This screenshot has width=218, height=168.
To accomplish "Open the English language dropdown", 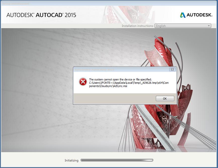I will [183, 26].
